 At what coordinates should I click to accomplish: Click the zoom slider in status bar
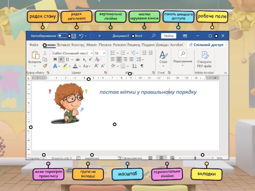tap(195, 158)
